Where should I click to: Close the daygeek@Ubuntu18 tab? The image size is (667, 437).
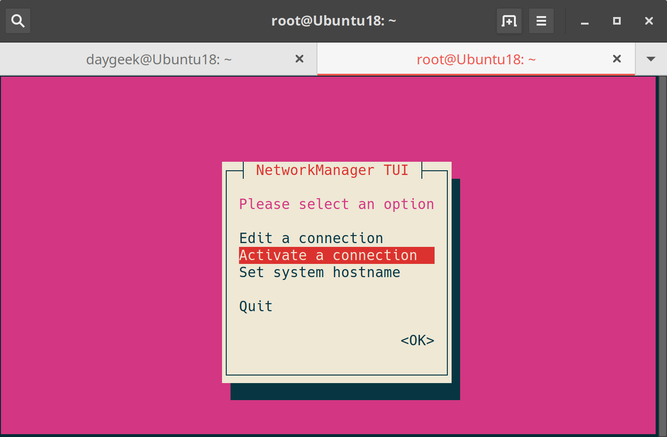299,59
